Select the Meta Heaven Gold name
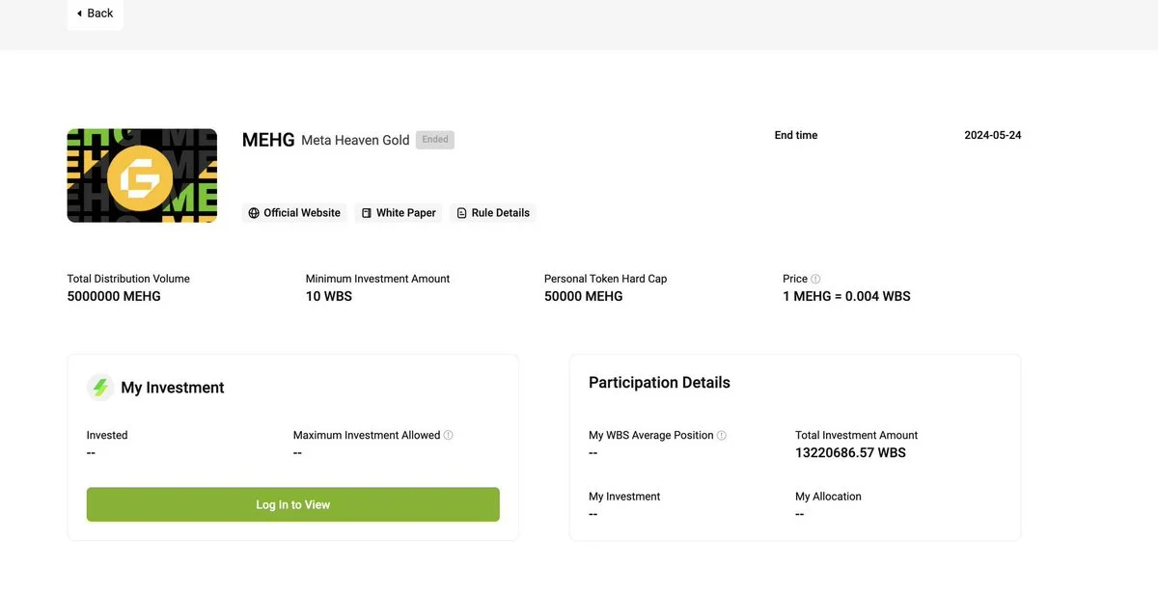 (355, 141)
